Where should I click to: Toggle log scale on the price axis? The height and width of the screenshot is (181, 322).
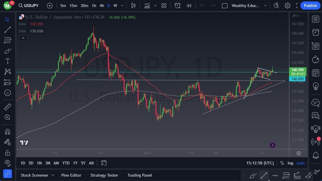click(x=290, y=163)
